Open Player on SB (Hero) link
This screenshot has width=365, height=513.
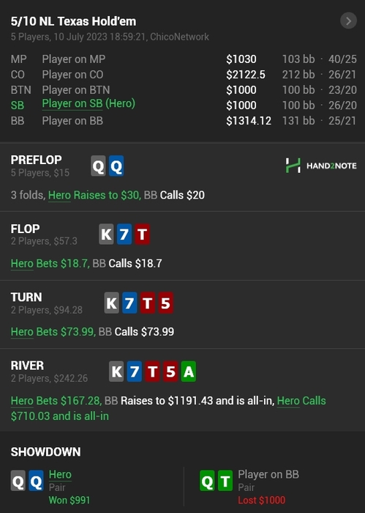tap(89, 104)
